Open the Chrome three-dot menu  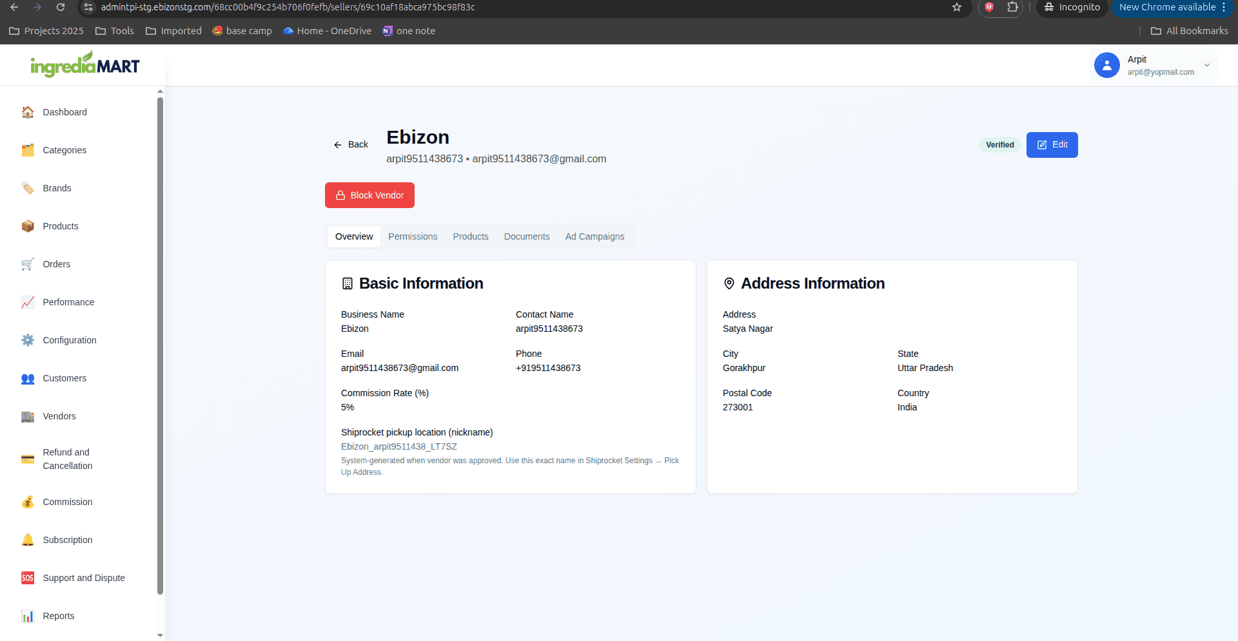click(x=1224, y=7)
